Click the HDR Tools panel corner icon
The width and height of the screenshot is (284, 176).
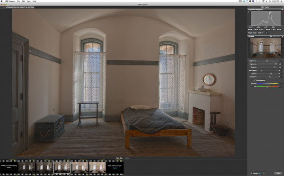point(283,7)
